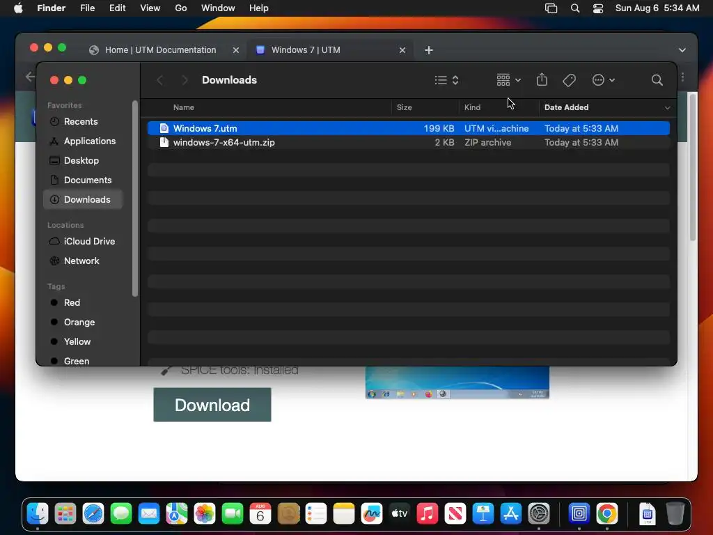713x535 pixels.
Task: Open Calendar in the Dock
Action: (x=260, y=514)
